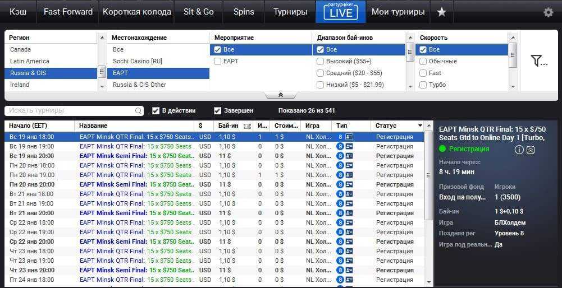Screen dimensions: 562x288
Task: Check Средний ($20 - $55) buy-in range
Action: pos(321,73)
